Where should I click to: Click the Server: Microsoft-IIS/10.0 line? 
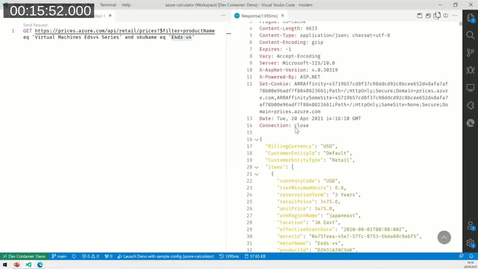(297, 63)
